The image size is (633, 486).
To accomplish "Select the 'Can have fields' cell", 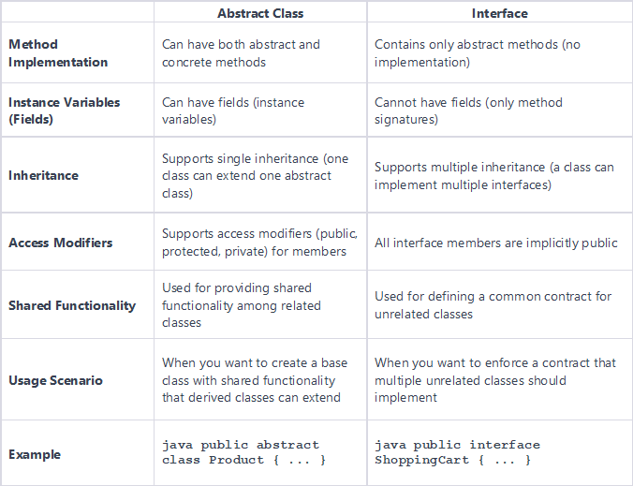I will tap(233, 110).
